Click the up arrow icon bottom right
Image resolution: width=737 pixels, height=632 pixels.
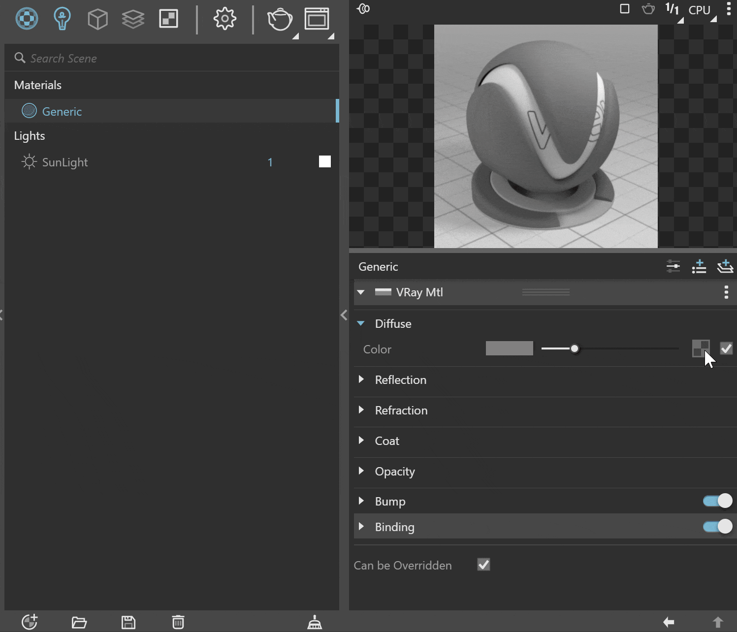pyautogui.click(x=718, y=622)
